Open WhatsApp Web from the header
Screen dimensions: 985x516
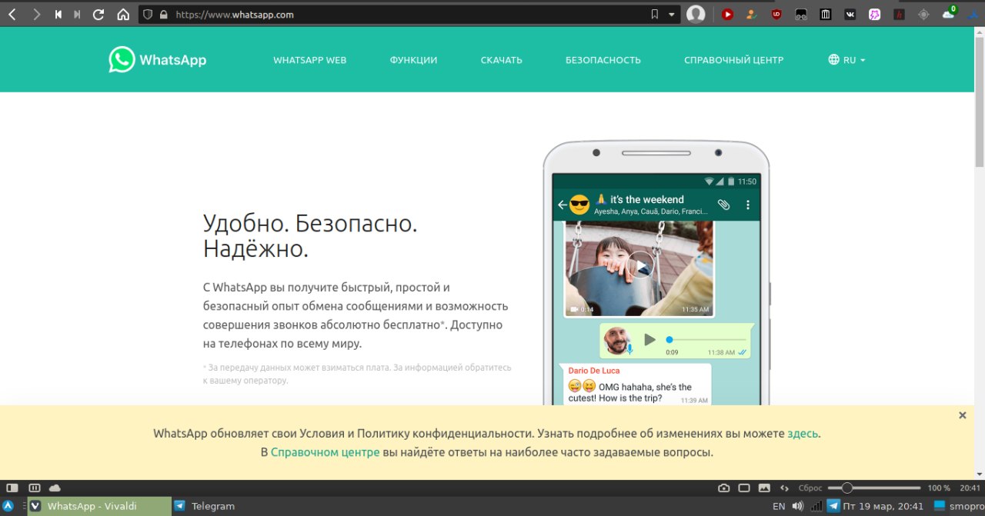pos(310,60)
